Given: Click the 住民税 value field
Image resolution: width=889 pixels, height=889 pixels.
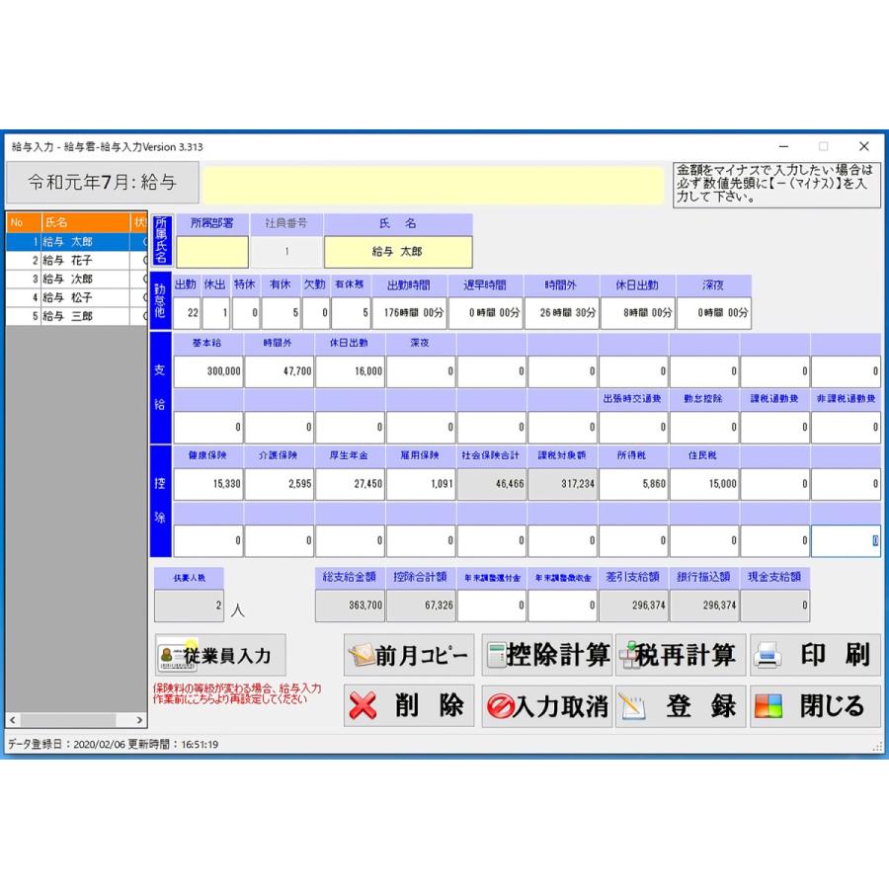Looking at the screenshot, I should (704, 484).
